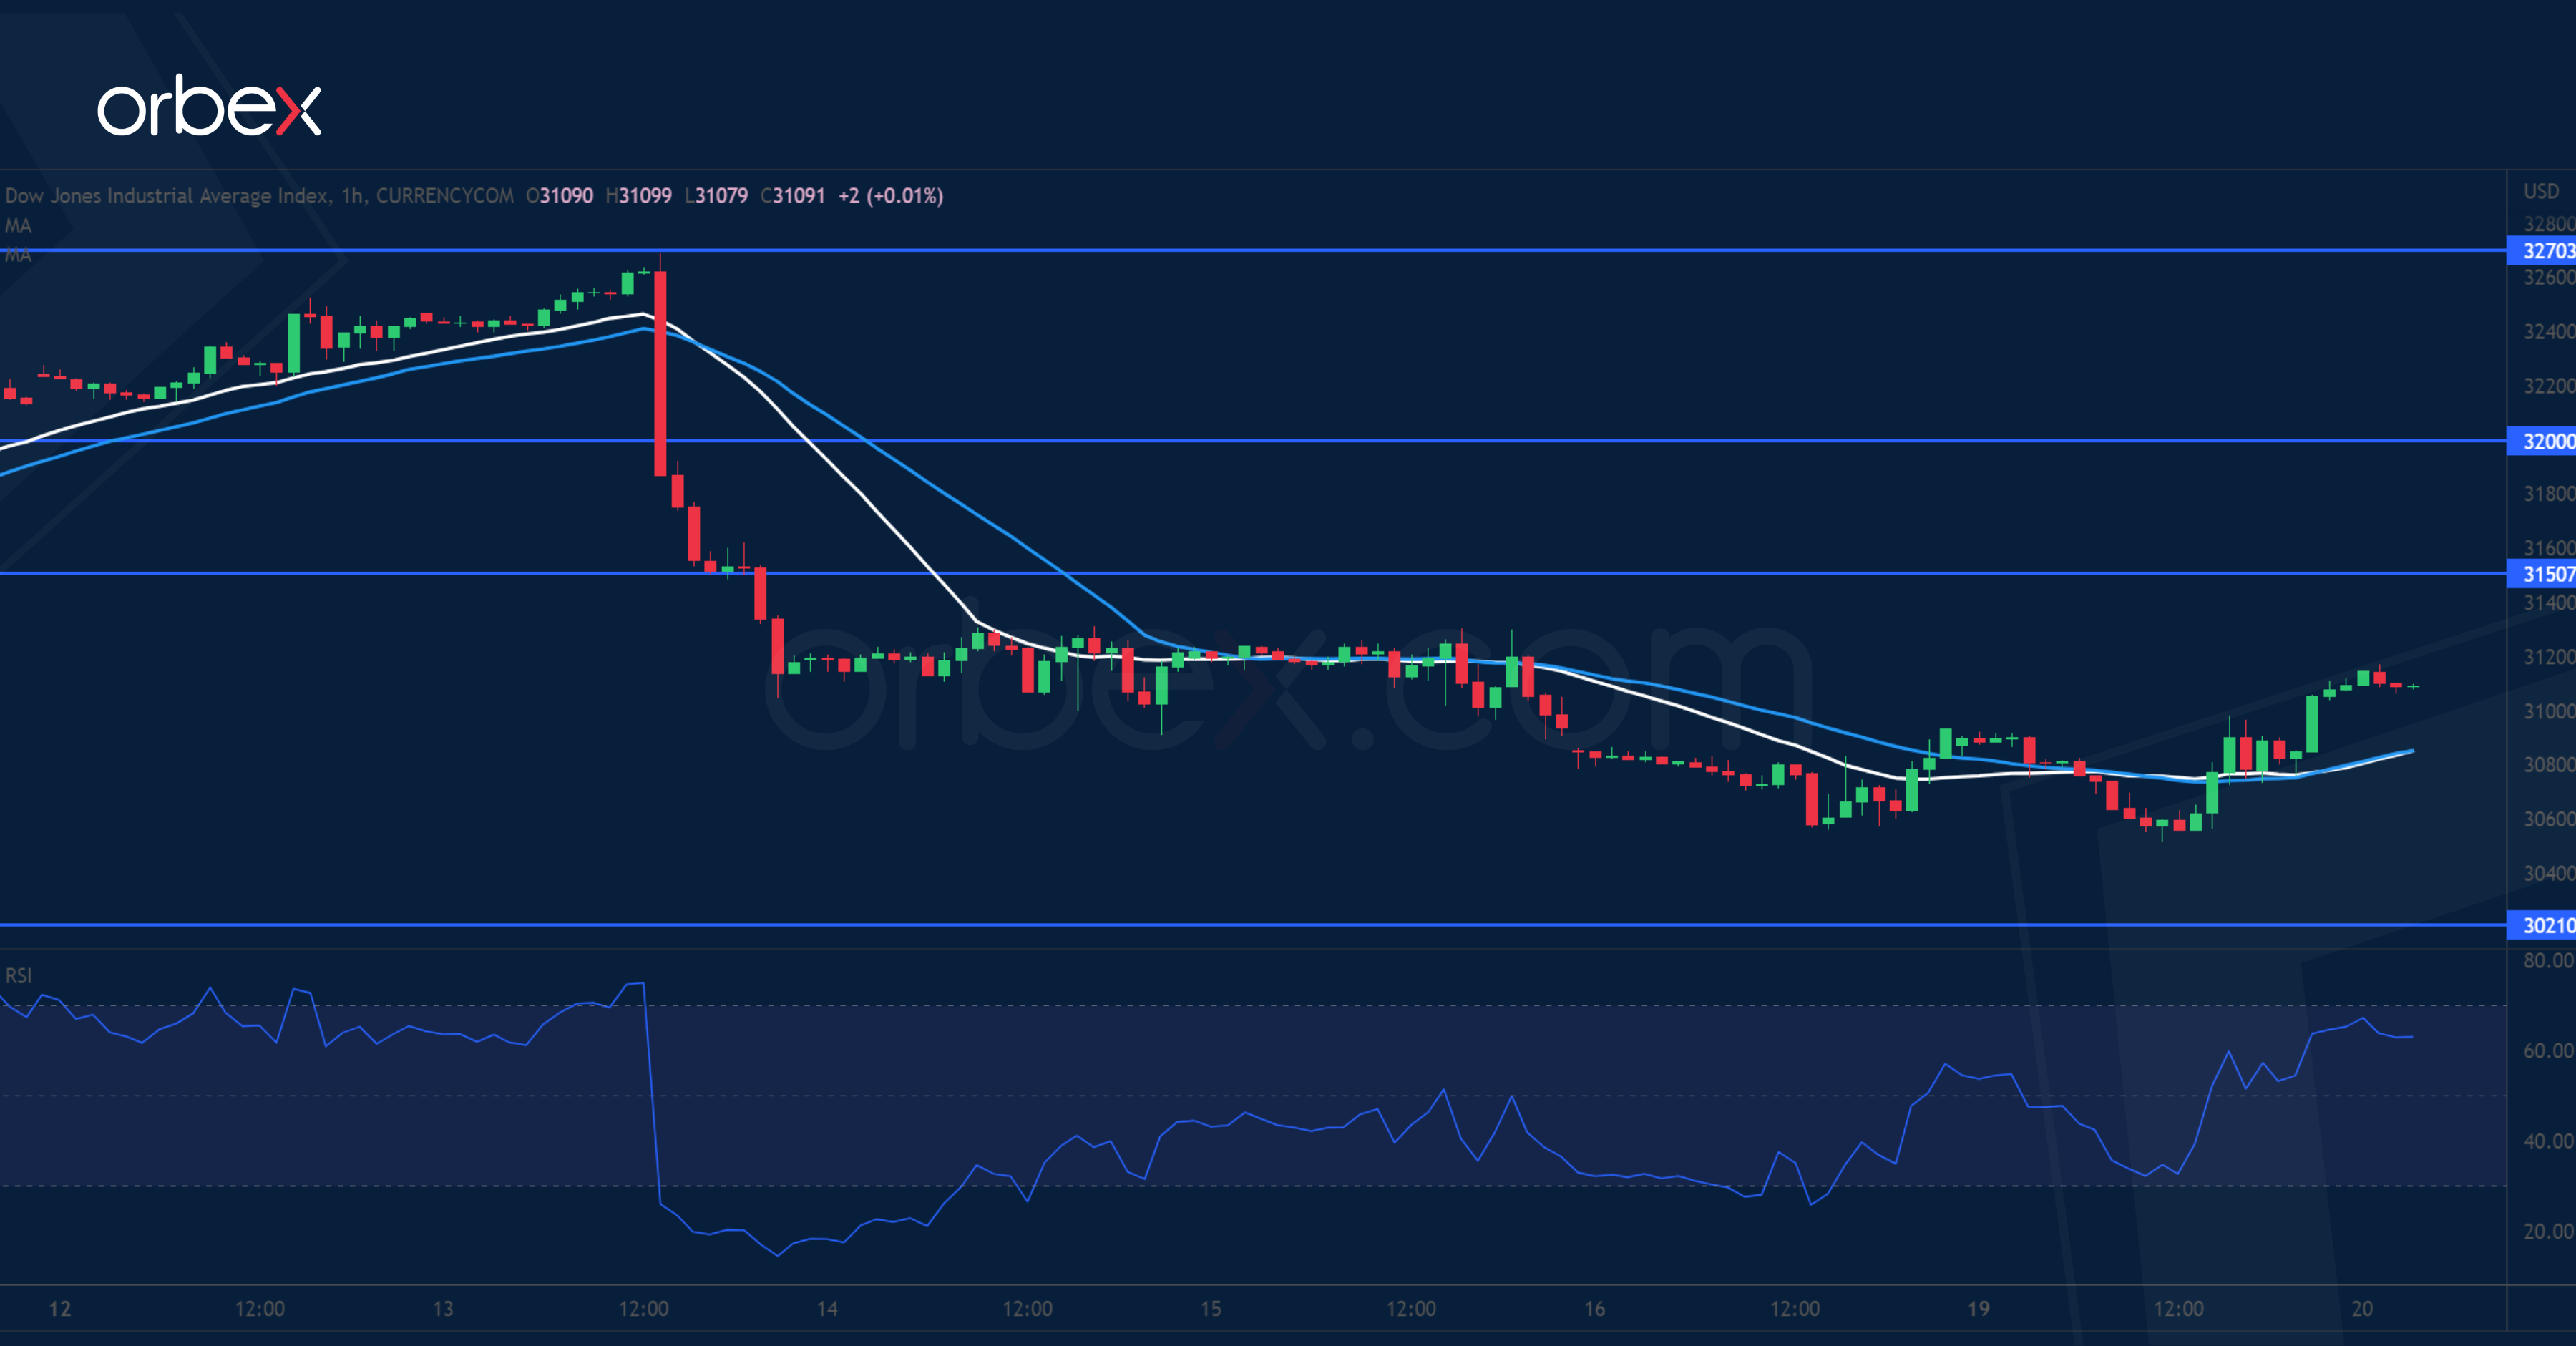The height and width of the screenshot is (1346, 2576).
Task: Click the Dow Jones Industrial Average Index title
Action: coord(168,196)
